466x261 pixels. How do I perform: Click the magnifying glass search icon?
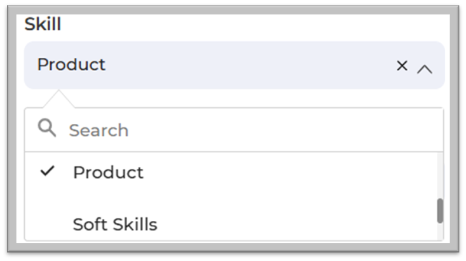pyautogui.click(x=46, y=128)
